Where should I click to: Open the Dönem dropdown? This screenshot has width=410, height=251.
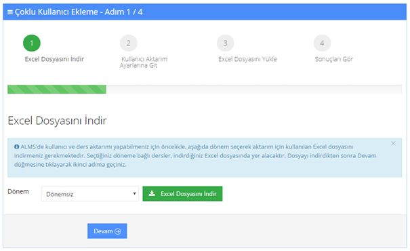point(90,194)
